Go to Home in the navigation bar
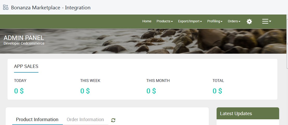This screenshot has width=288, height=125. 147,21
